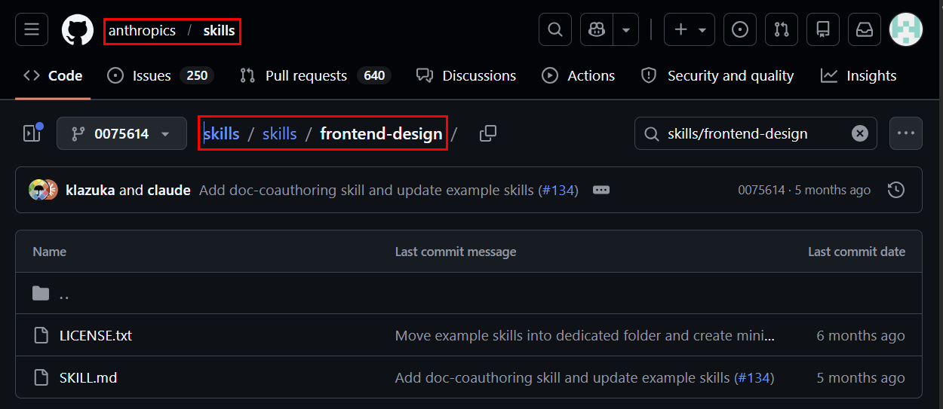Go up to the parent directory row

tap(468, 293)
